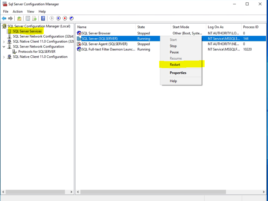This screenshot has height=201, width=268.
Task: Toggle the Show/Hide Console Tree toolbar icon
Action: pyautogui.click(x=28, y=18)
